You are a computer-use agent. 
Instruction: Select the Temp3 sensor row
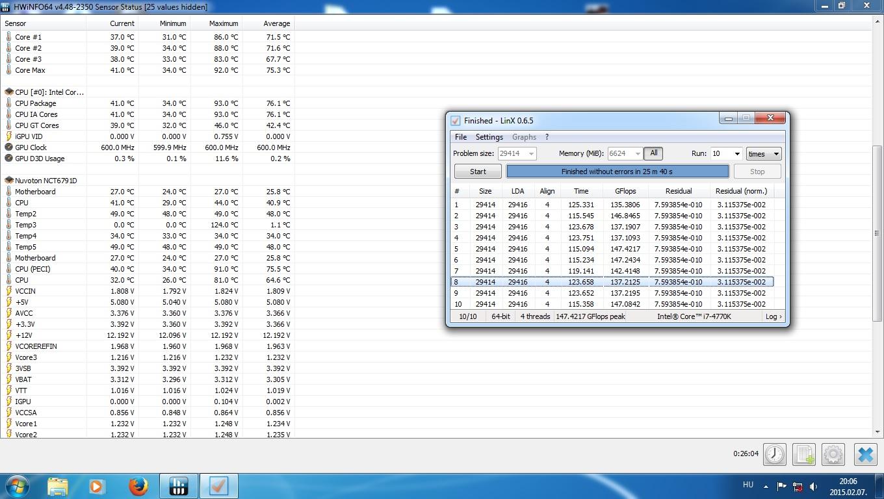coord(147,225)
